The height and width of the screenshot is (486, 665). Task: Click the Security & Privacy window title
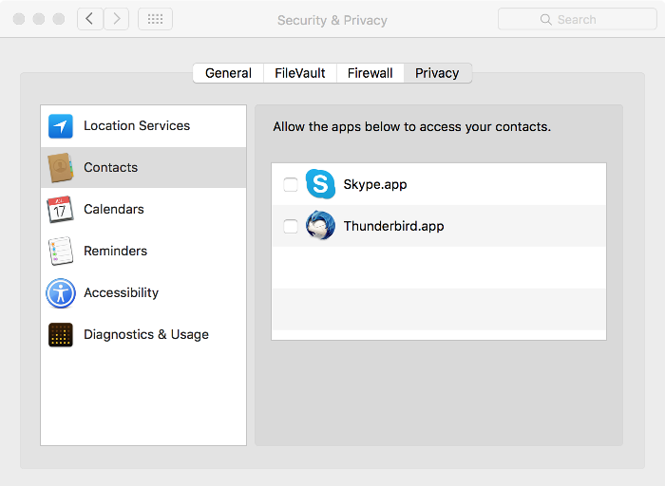click(332, 20)
